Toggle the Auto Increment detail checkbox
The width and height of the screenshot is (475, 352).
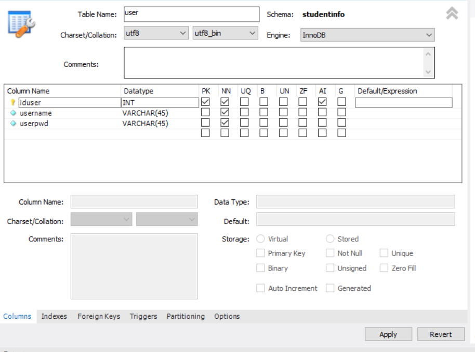[x=260, y=288]
